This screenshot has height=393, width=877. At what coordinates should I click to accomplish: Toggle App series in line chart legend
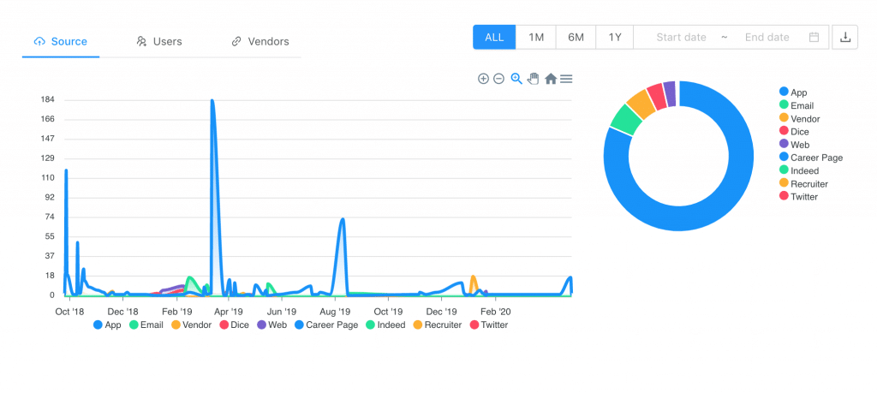107,325
